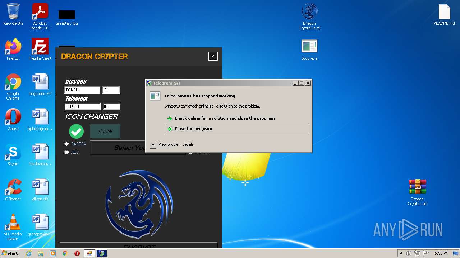
Task: Click the ENCRYPT button at bottom
Action: click(x=139, y=245)
